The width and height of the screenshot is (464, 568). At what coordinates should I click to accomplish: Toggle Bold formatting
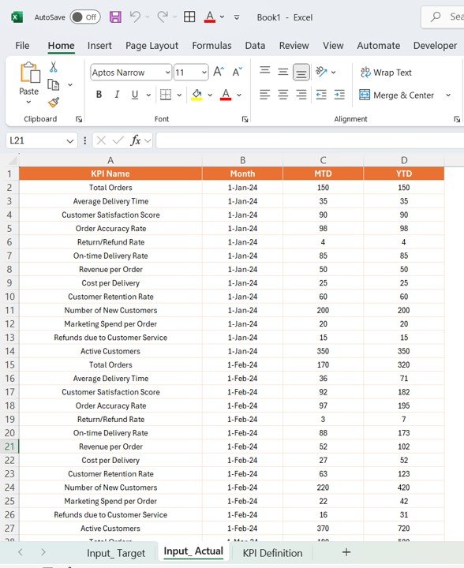pyautogui.click(x=99, y=95)
